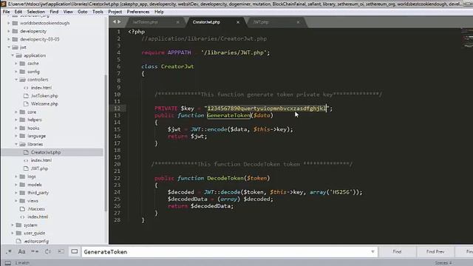The height and width of the screenshot is (266, 473).
Task: Expand the views folder
Action: point(16,200)
